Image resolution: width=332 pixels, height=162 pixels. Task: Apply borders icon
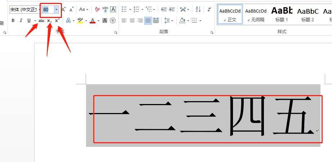(194, 21)
